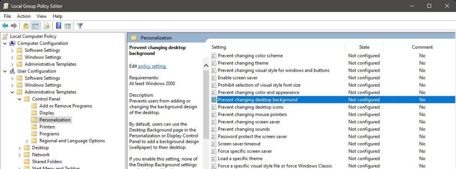This screenshot has width=456, height=169.
Task: Expand the Desktop tree node
Action: pos(20,148)
